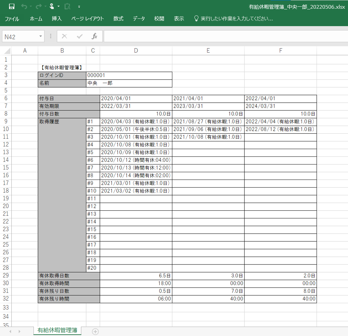Click row 9 header
Viewport: 348px width, 336px height.
[x=6, y=121]
